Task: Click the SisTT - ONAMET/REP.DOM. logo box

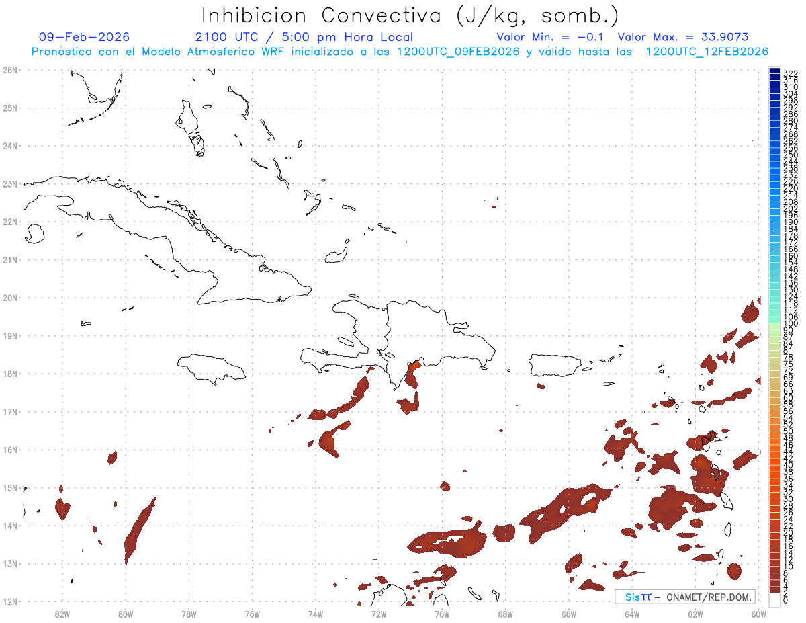Action: (685, 597)
